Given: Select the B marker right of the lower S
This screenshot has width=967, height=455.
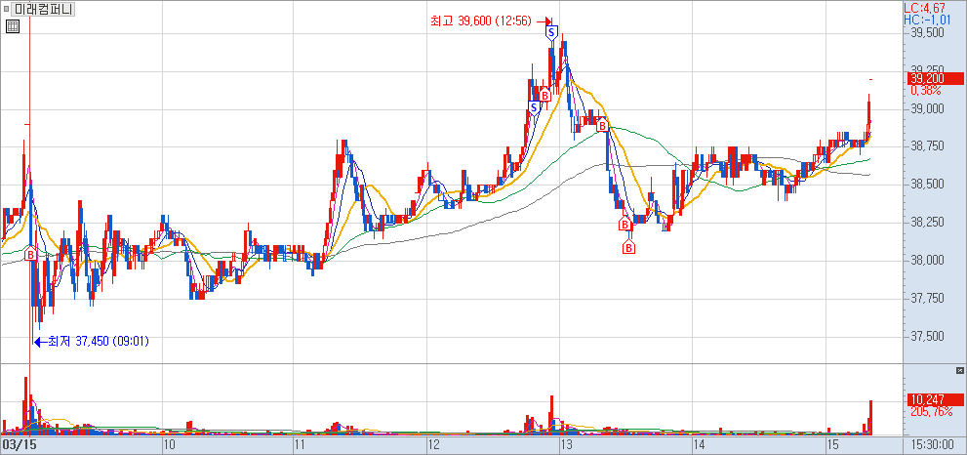Looking at the screenshot, I should pos(545,96).
